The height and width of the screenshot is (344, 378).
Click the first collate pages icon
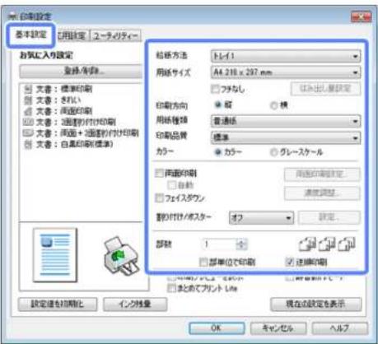pyautogui.click(x=307, y=244)
